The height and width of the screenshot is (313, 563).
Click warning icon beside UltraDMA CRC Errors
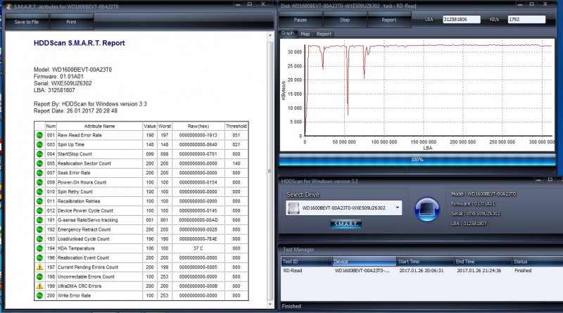(39, 286)
